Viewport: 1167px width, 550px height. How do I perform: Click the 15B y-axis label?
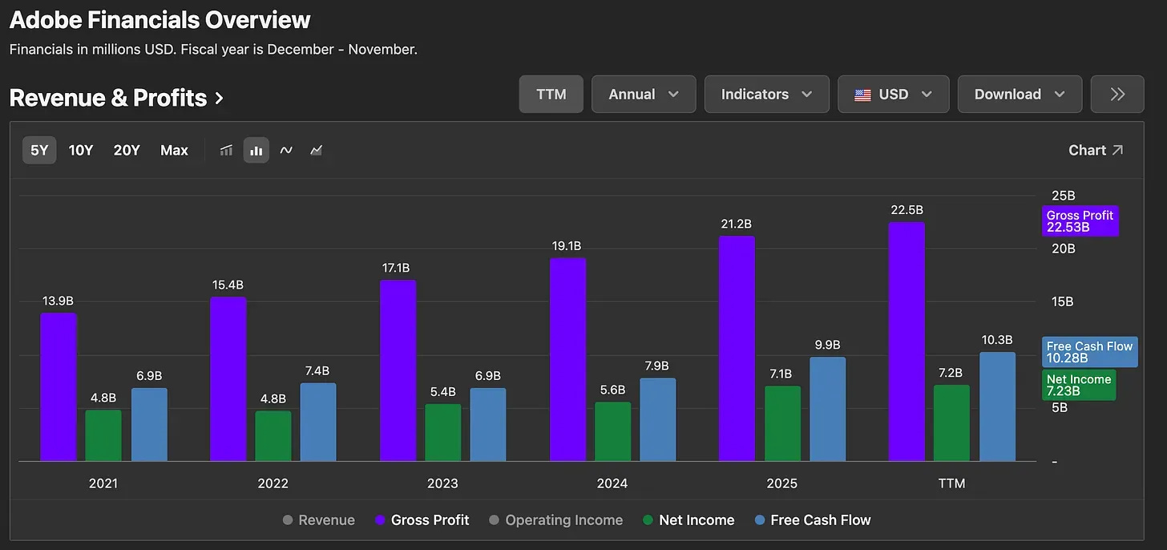click(1063, 301)
